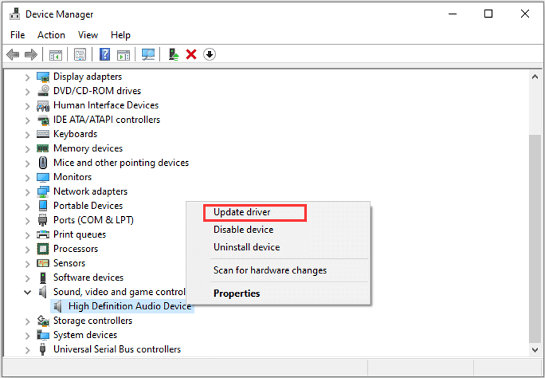Open the File menu

(x=18, y=35)
